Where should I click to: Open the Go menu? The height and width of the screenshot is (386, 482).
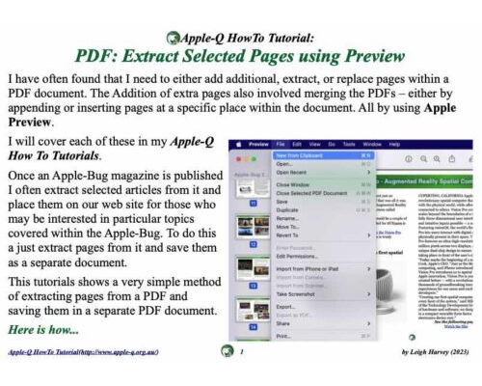pyautogui.click(x=332, y=144)
